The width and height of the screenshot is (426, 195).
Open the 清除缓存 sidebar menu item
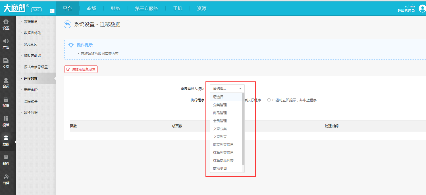(31, 101)
